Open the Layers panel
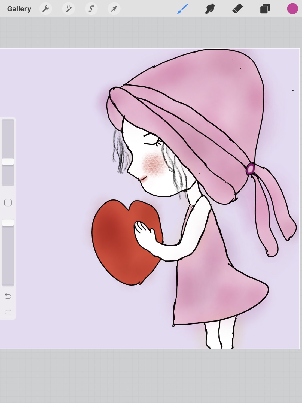Image resolution: width=302 pixels, height=403 pixels. [x=265, y=9]
